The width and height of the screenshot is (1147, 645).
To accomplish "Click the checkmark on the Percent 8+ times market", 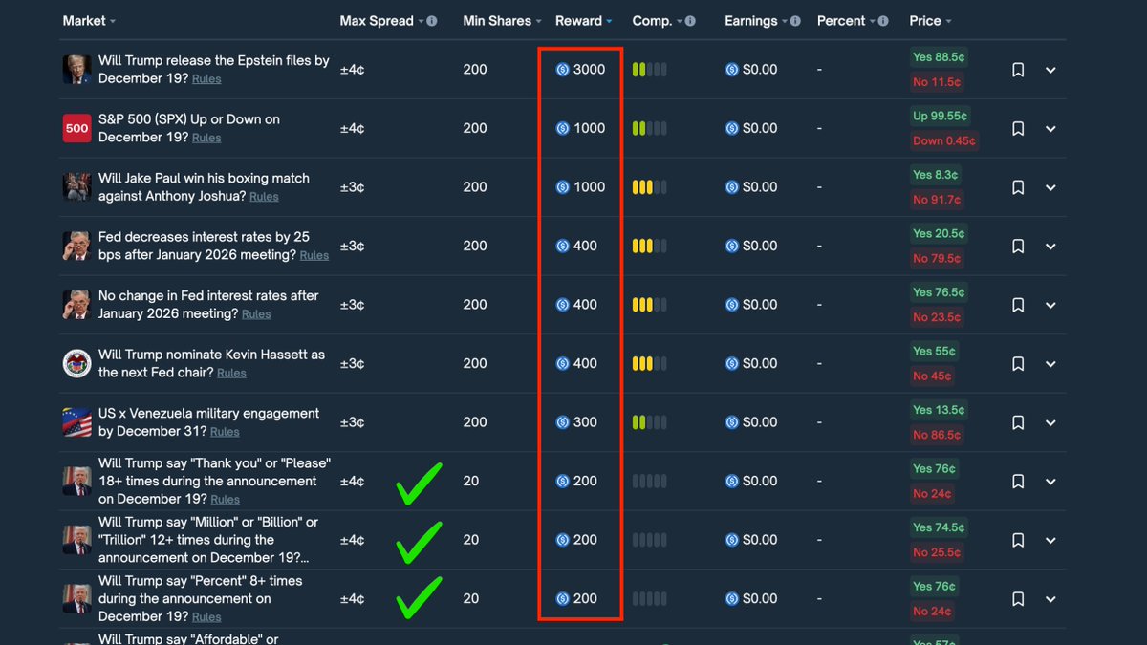I will click(x=419, y=598).
